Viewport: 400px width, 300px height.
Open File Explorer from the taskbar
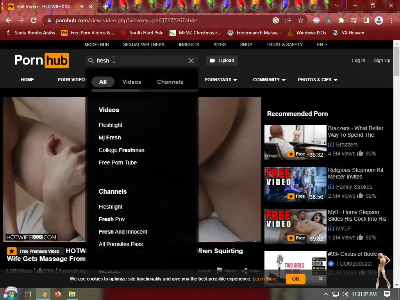[72, 294]
